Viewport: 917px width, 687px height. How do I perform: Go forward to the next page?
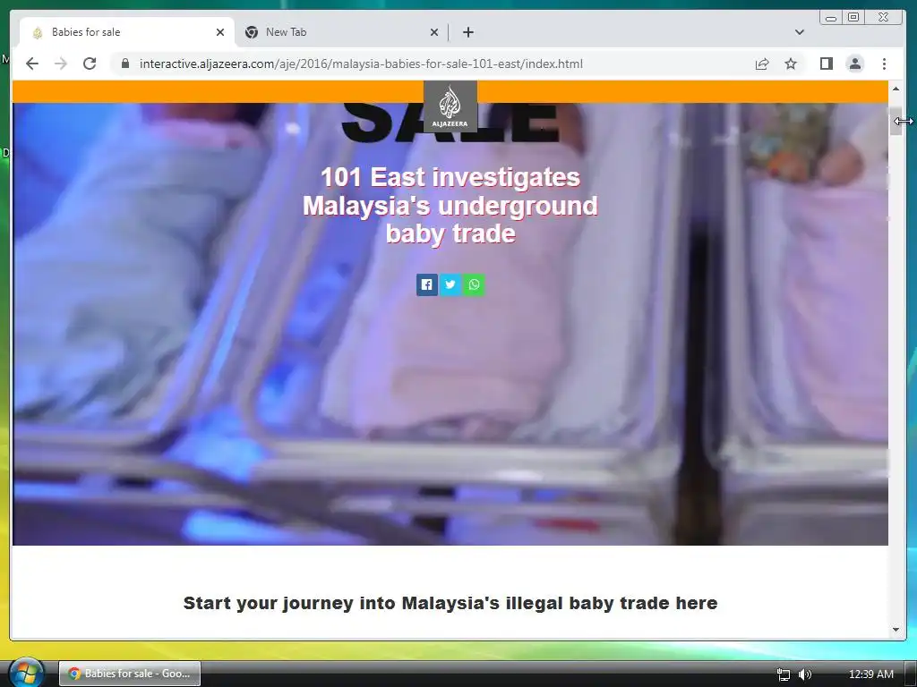[x=61, y=64]
